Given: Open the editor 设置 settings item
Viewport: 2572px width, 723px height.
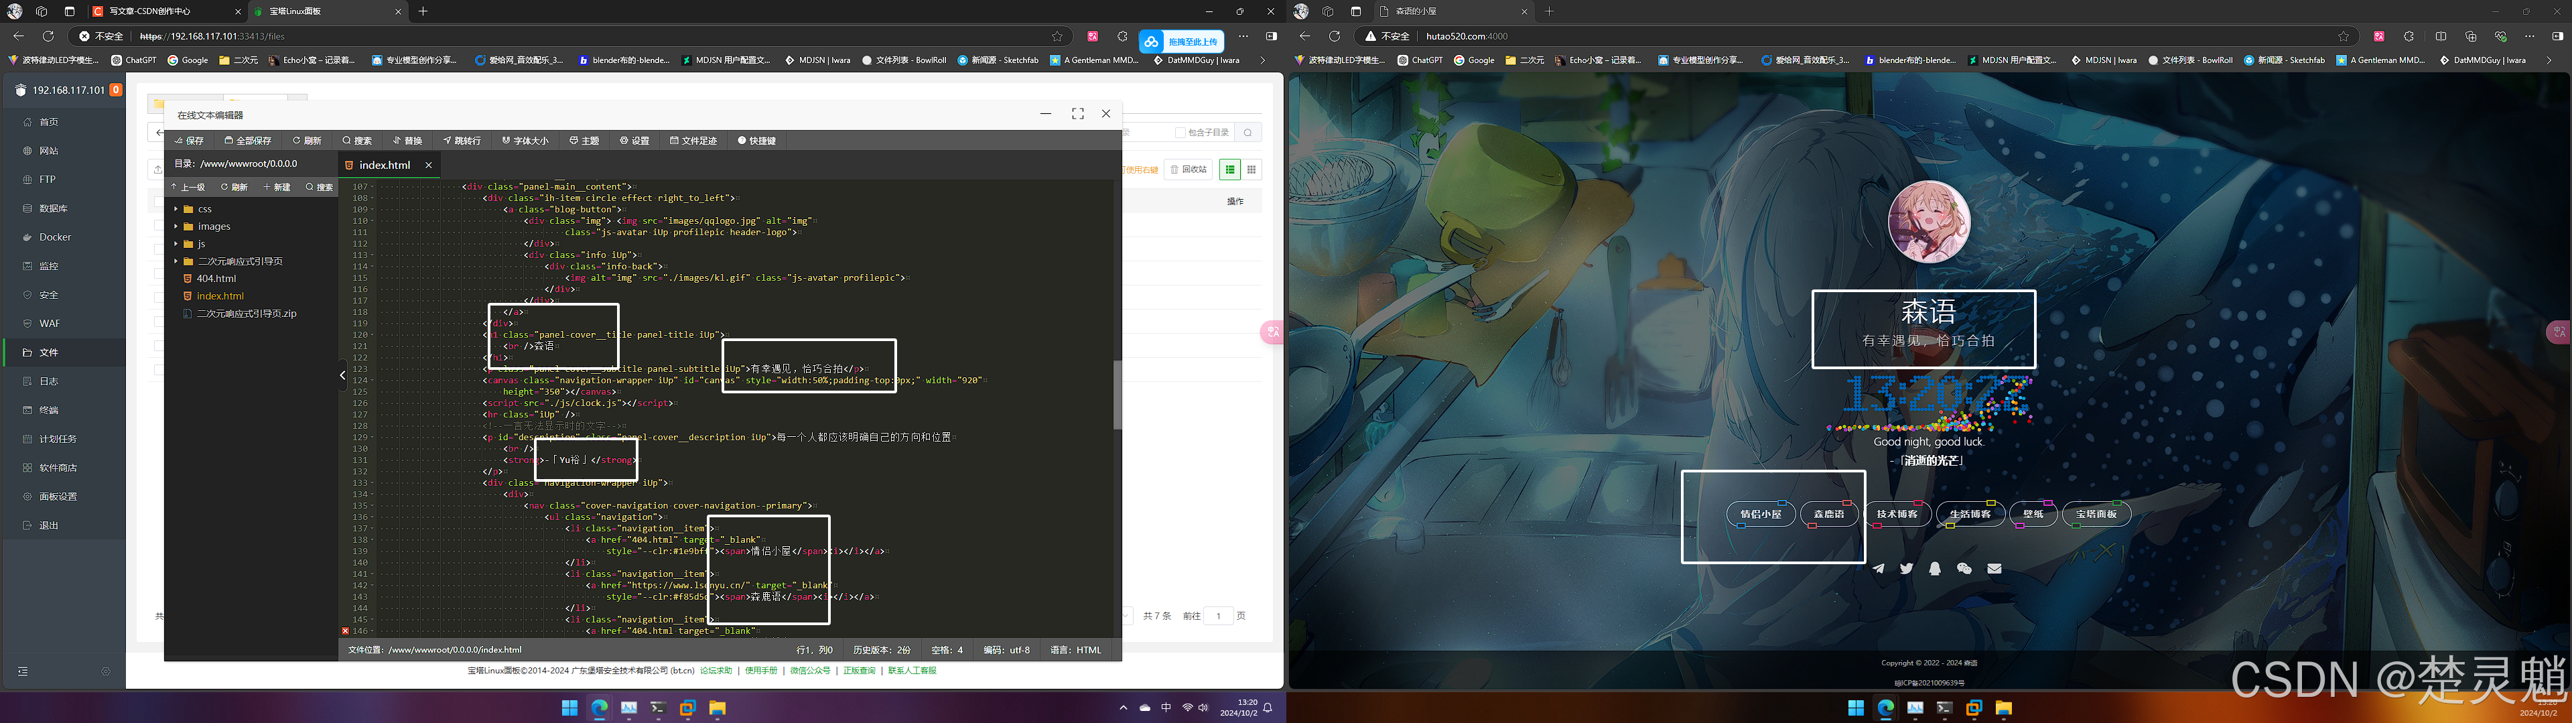Looking at the screenshot, I should [x=634, y=141].
